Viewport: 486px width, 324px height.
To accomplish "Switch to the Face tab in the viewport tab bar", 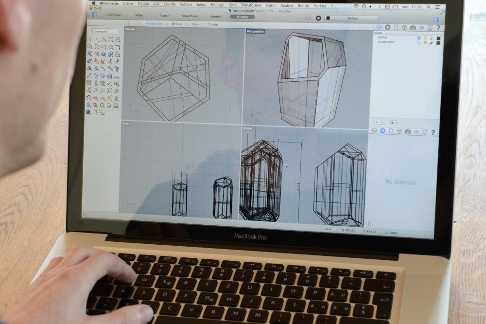I will [195, 24].
